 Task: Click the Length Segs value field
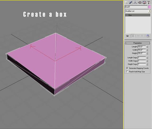pos(142,58)
